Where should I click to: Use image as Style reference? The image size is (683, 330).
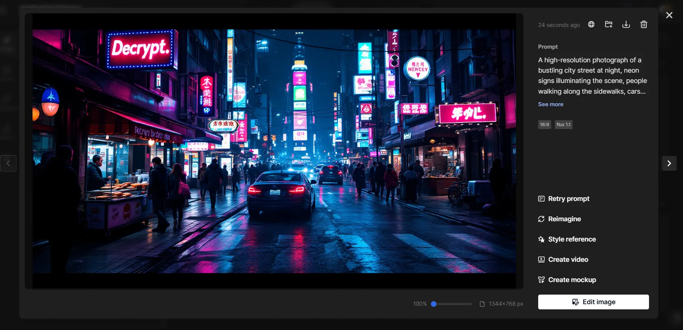(x=571, y=239)
